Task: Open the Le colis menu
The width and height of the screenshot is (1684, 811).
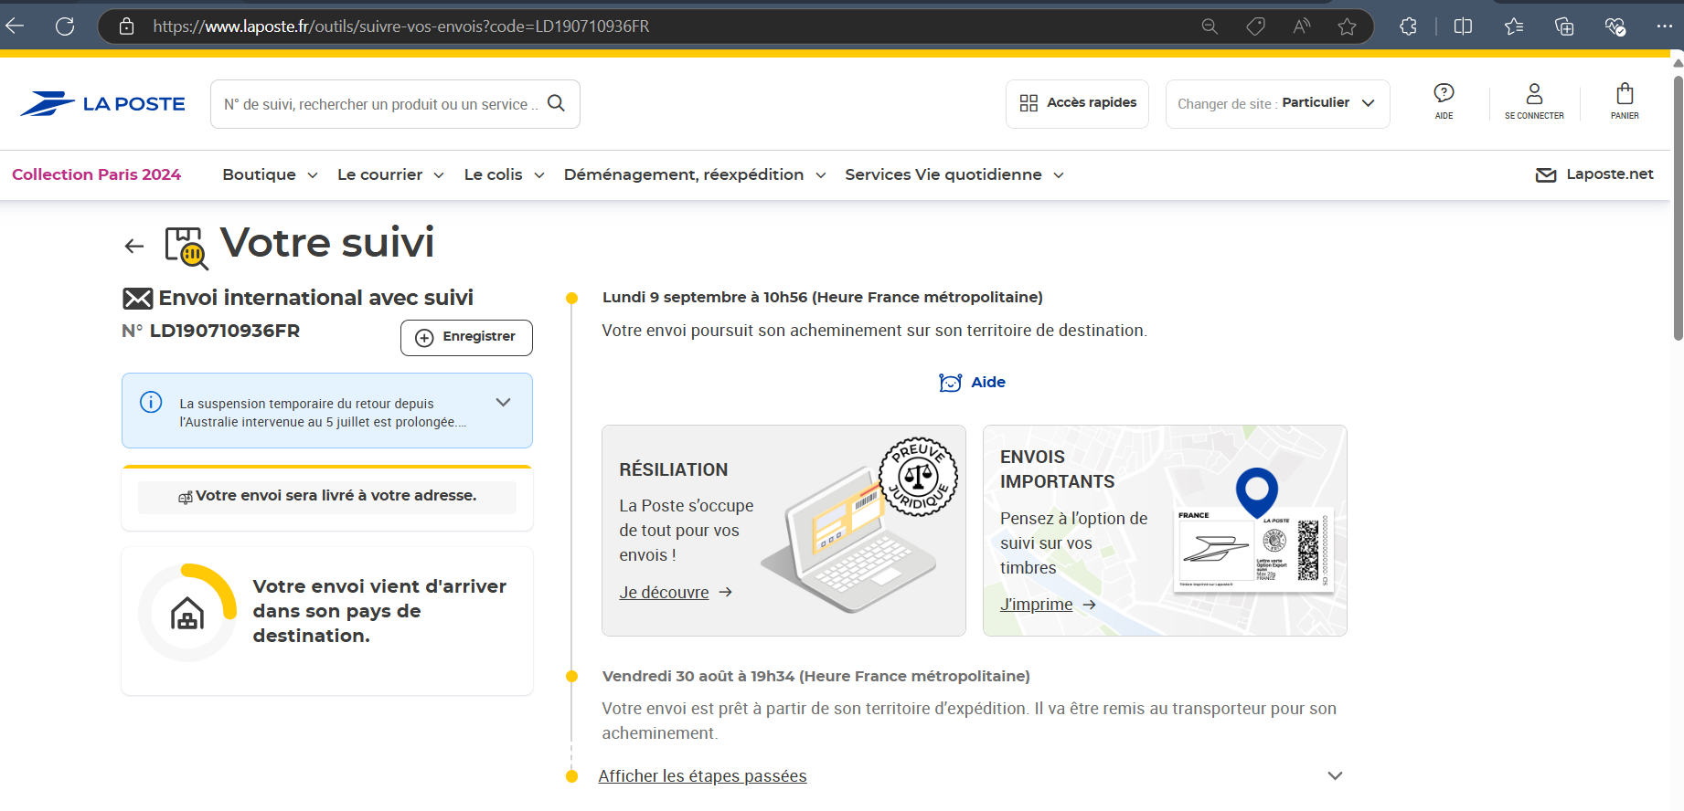Action: 504,174
